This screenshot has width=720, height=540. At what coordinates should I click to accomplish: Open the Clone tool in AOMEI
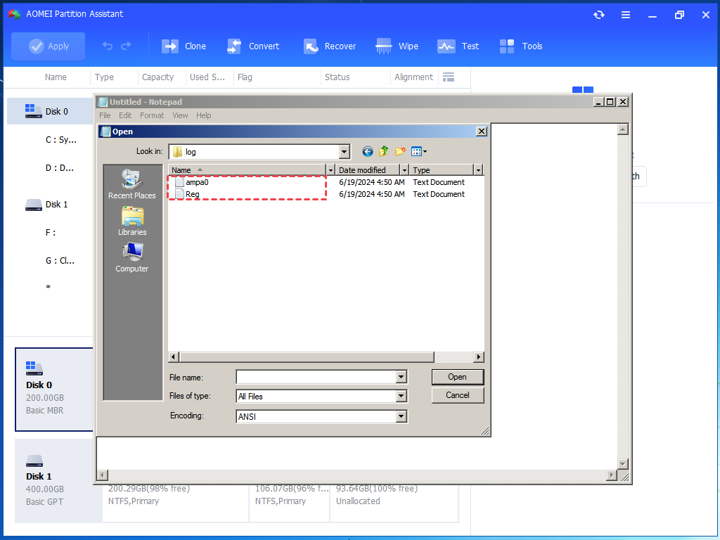(x=184, y=46)
